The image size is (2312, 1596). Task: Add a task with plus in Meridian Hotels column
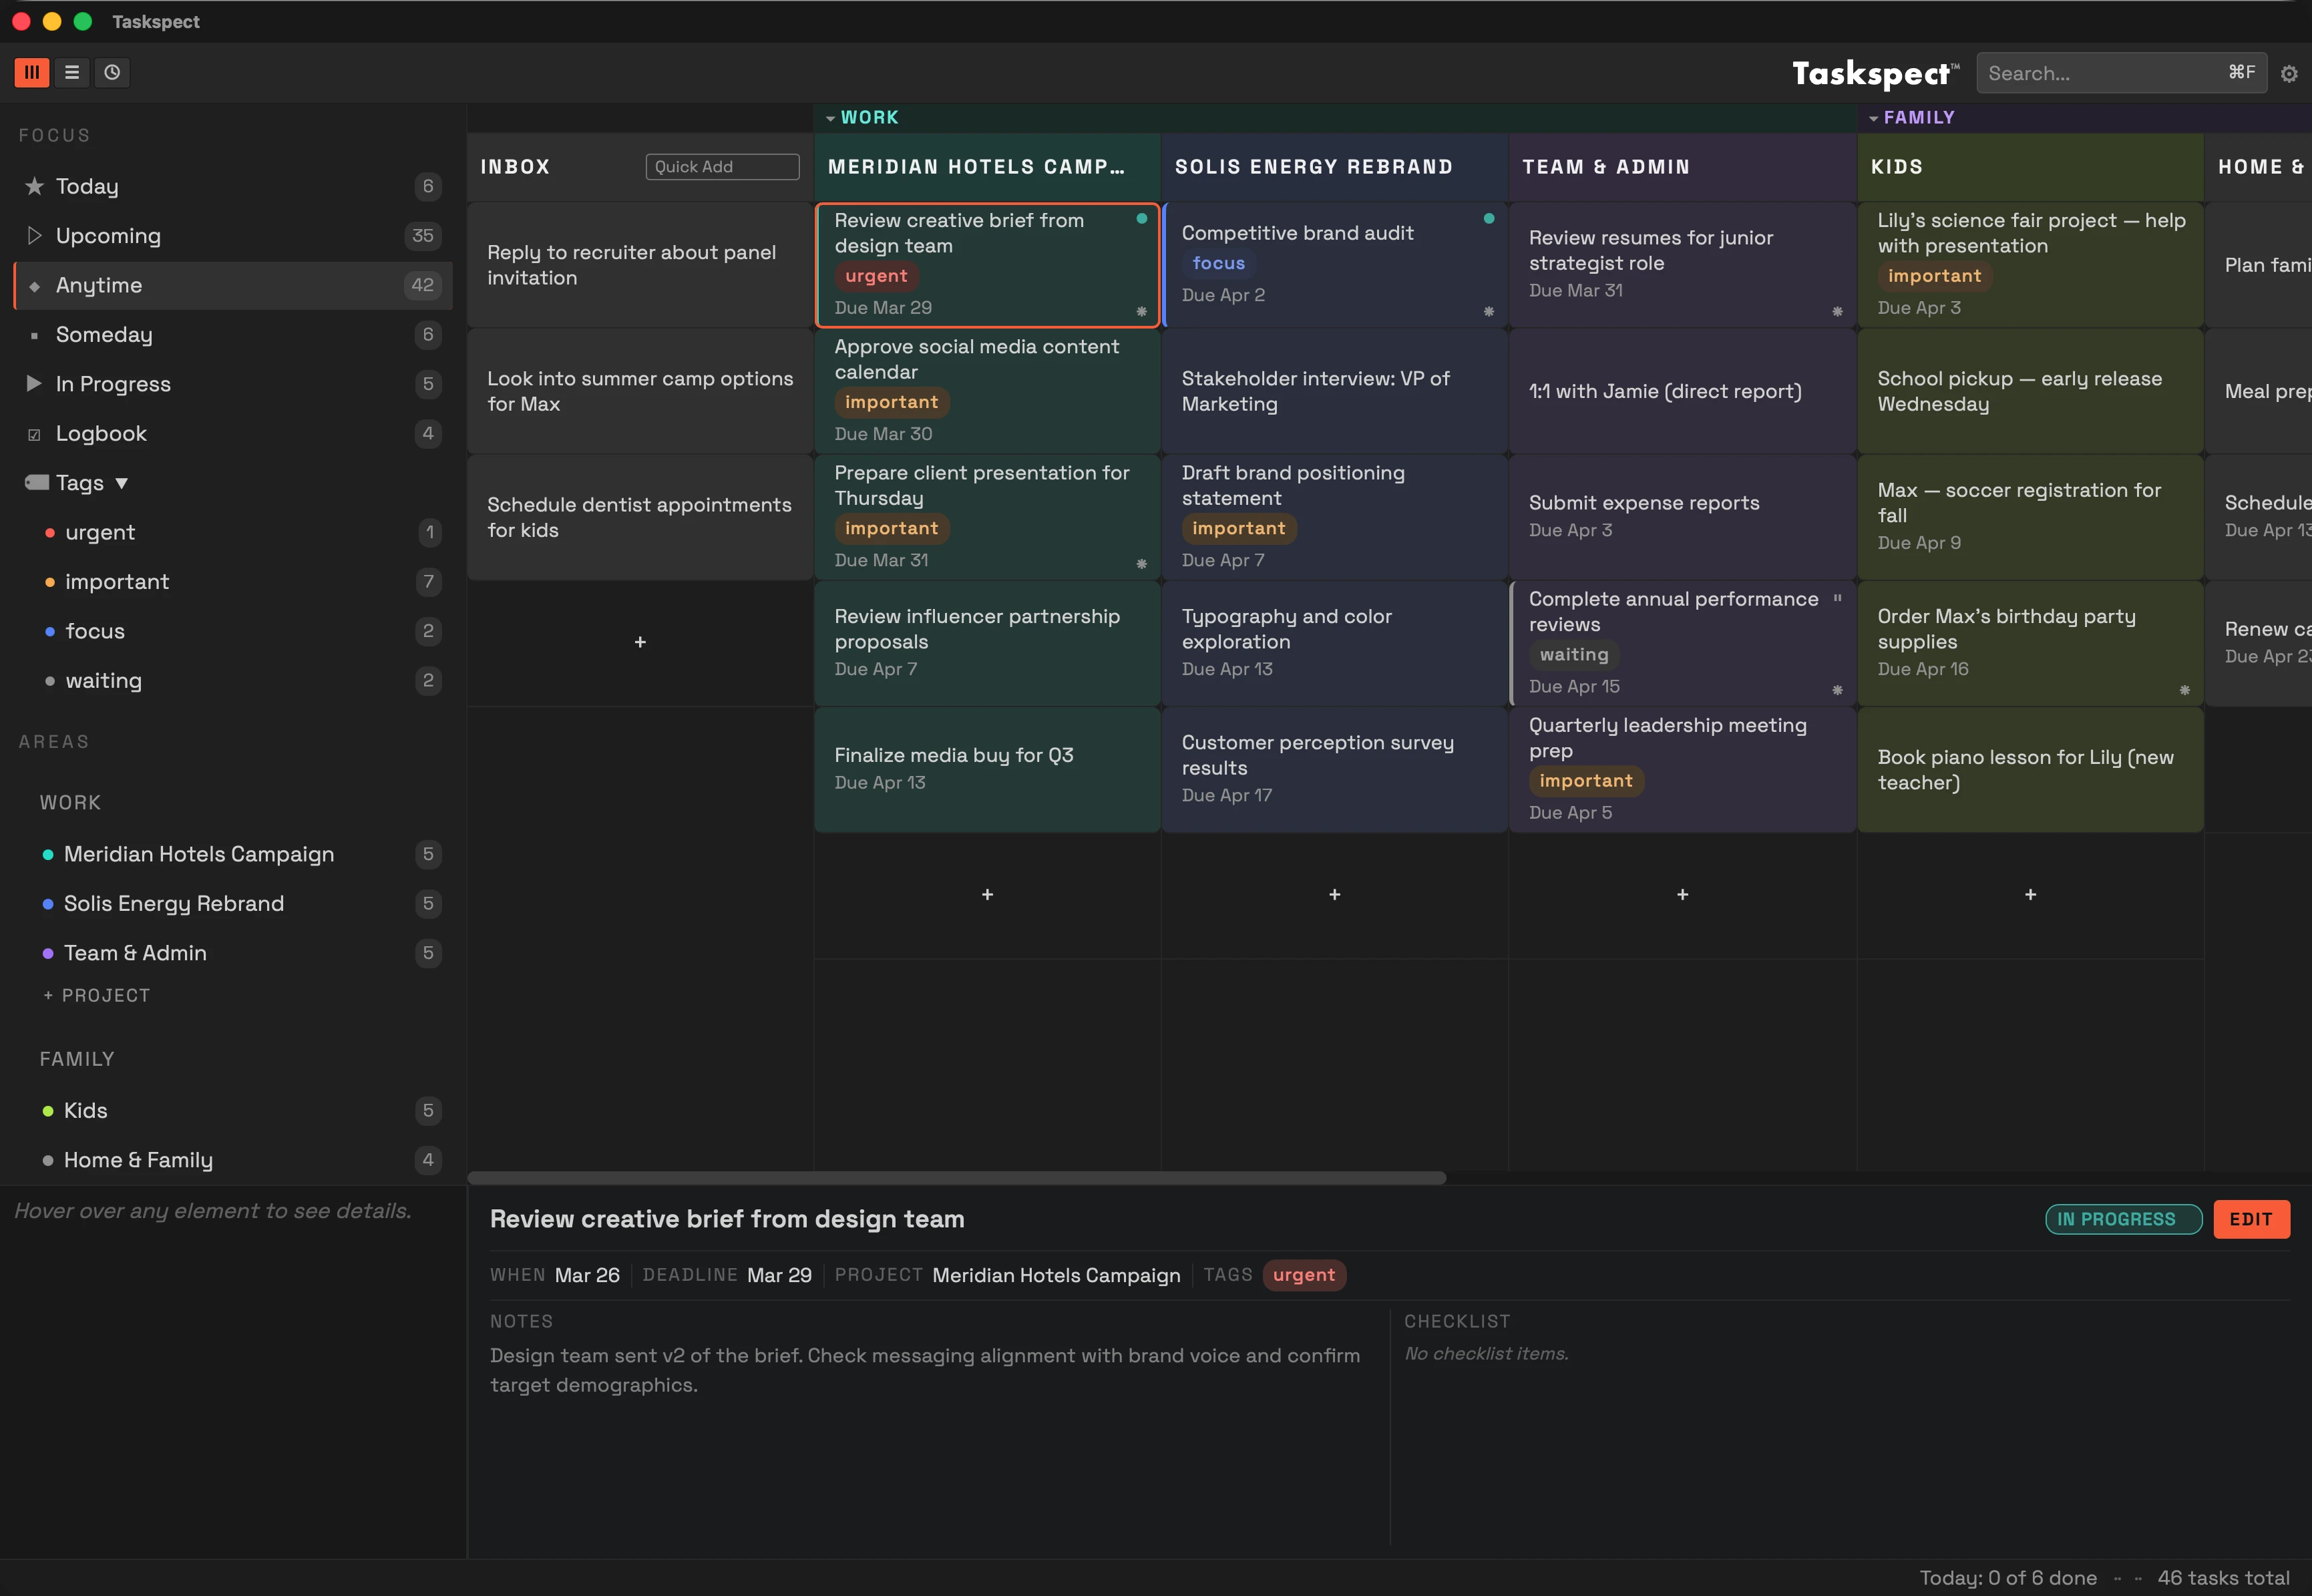coord(987,895)
